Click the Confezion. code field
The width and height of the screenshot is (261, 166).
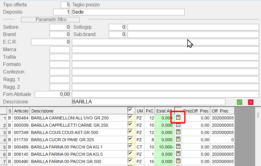click(x=60, y=72)
